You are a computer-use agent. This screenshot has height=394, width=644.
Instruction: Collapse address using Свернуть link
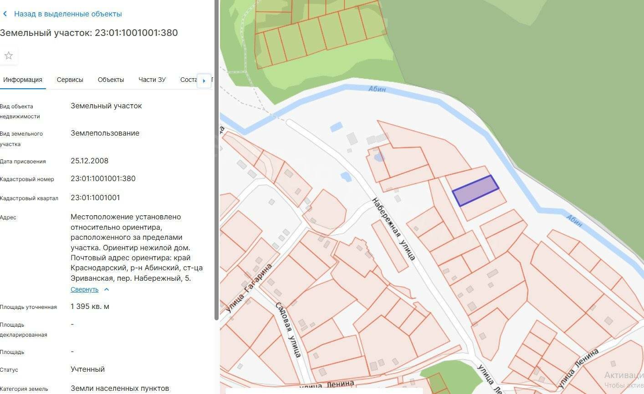(84, 289)
